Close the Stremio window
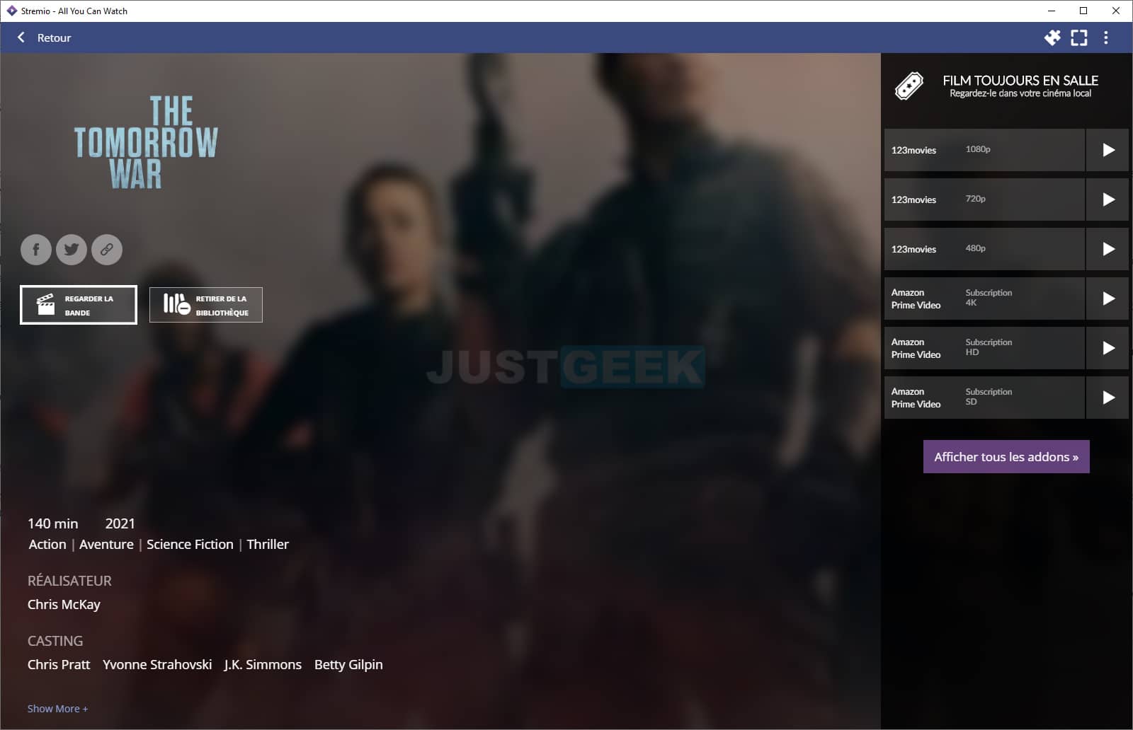The width and height of the screenshot is (1133, 730). [1116, 11]
